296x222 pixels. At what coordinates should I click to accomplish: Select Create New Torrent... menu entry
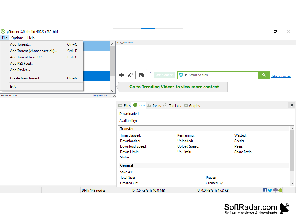[x=42, y=78]
